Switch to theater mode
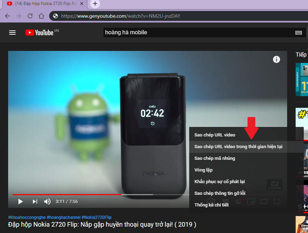This screenshot has width=308, height=233. point(264,202)
